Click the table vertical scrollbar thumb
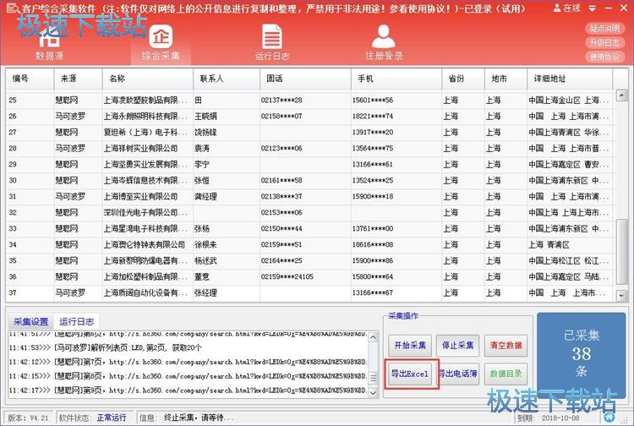 click(x=622, y=252)
